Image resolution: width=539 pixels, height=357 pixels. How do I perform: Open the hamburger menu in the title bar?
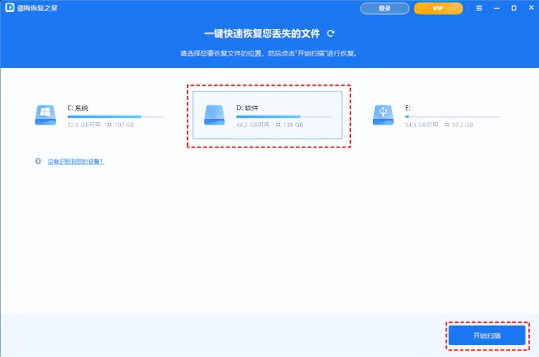click(480, 8)
